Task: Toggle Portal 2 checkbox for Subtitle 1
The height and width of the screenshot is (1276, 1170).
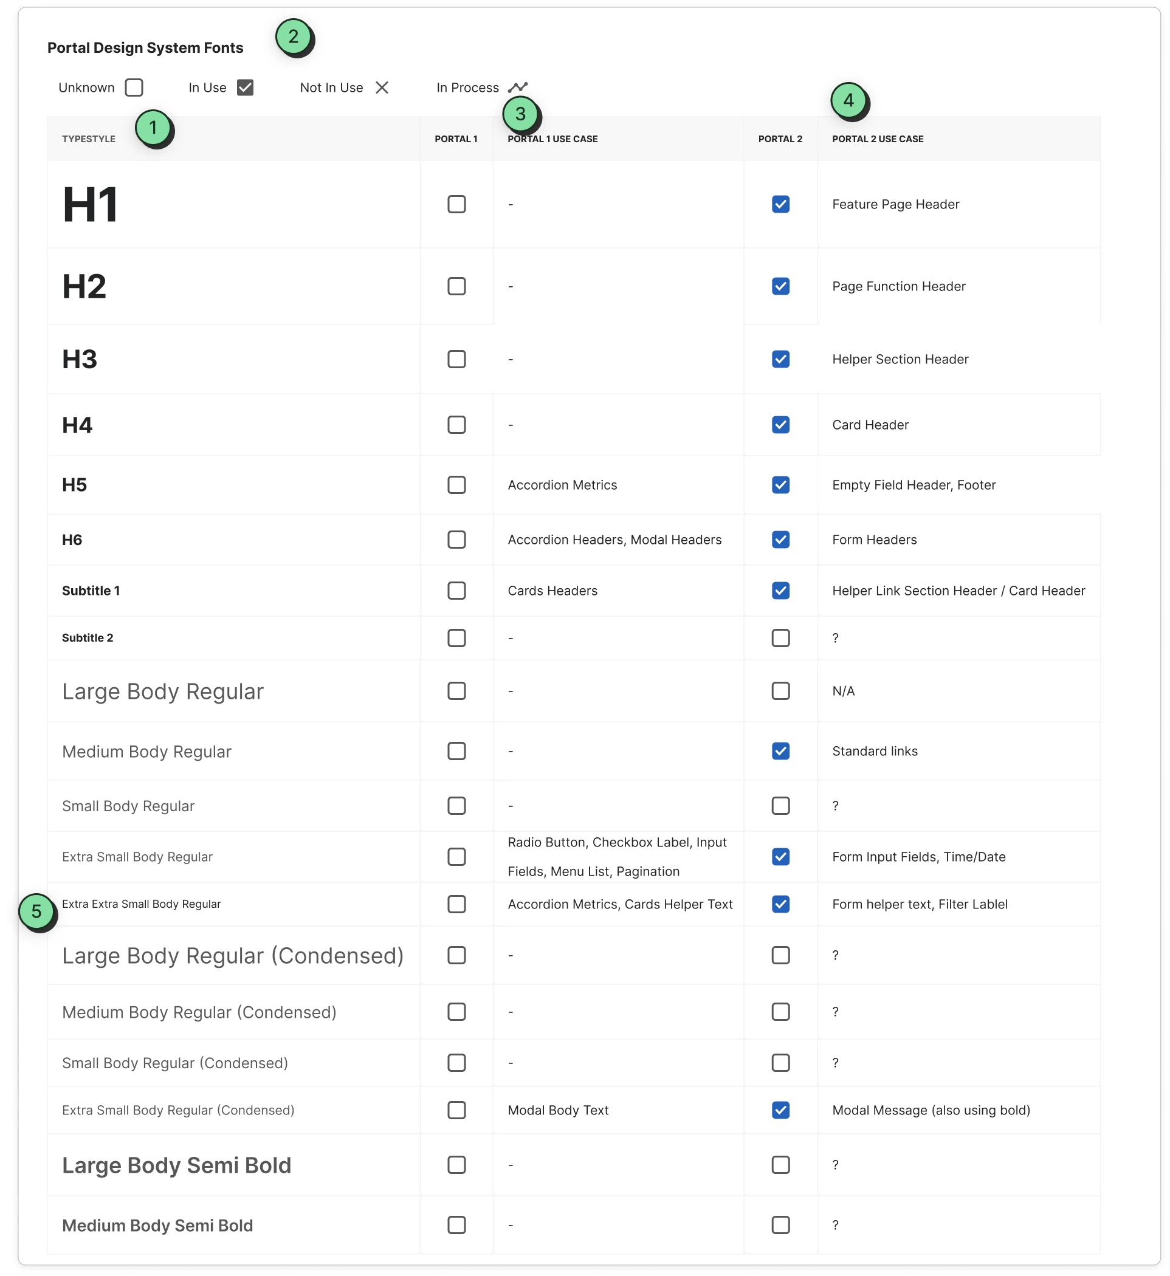Action: (780, 591)
